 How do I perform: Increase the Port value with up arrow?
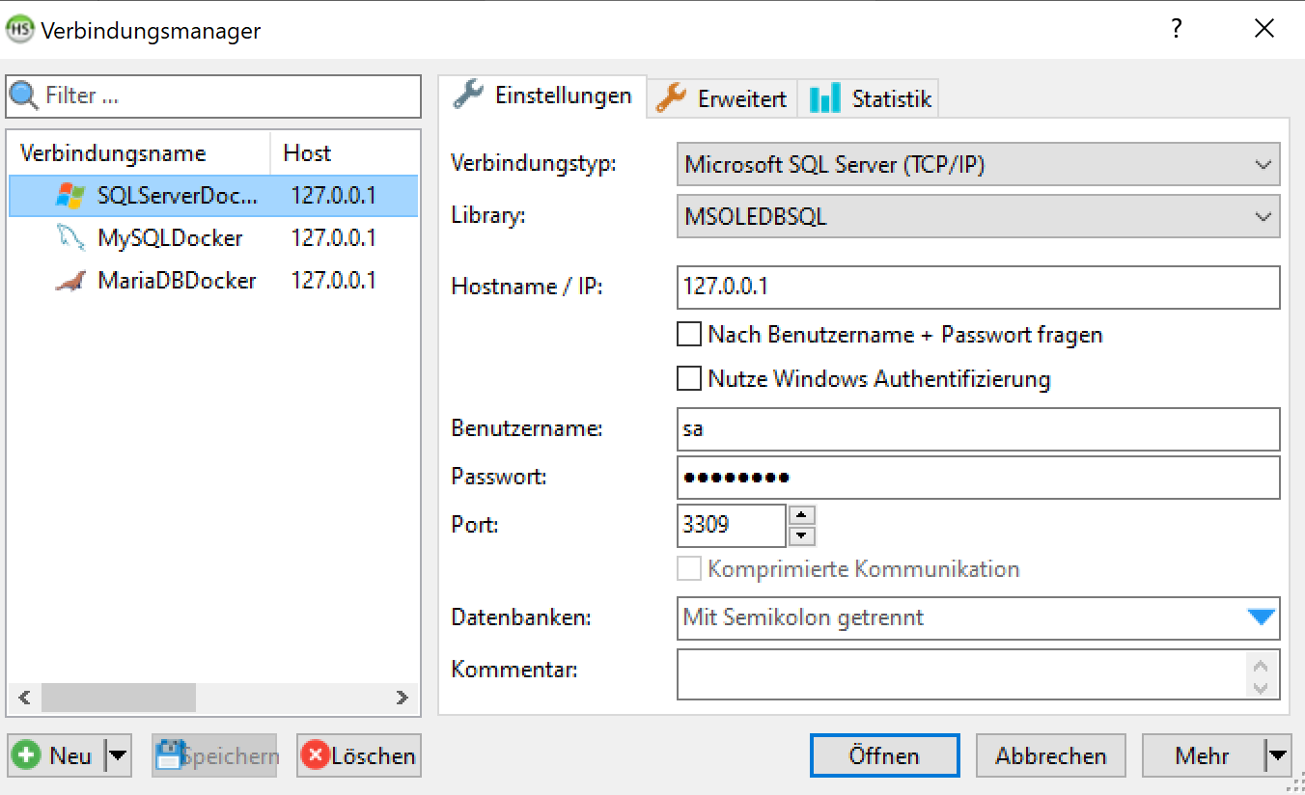[x=803, y=515]
